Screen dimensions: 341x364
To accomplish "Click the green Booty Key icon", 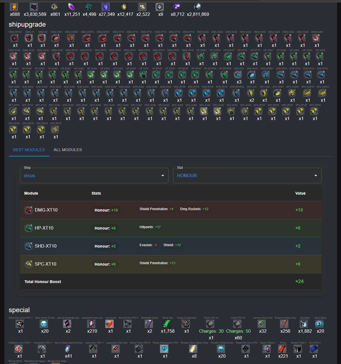I will (166, 324).
